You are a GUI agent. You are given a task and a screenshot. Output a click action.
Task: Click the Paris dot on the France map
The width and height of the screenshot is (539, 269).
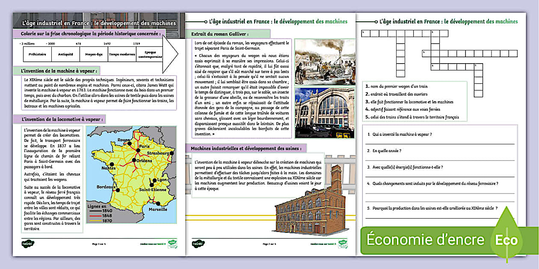pyautogui.click(x=138, y=150)
